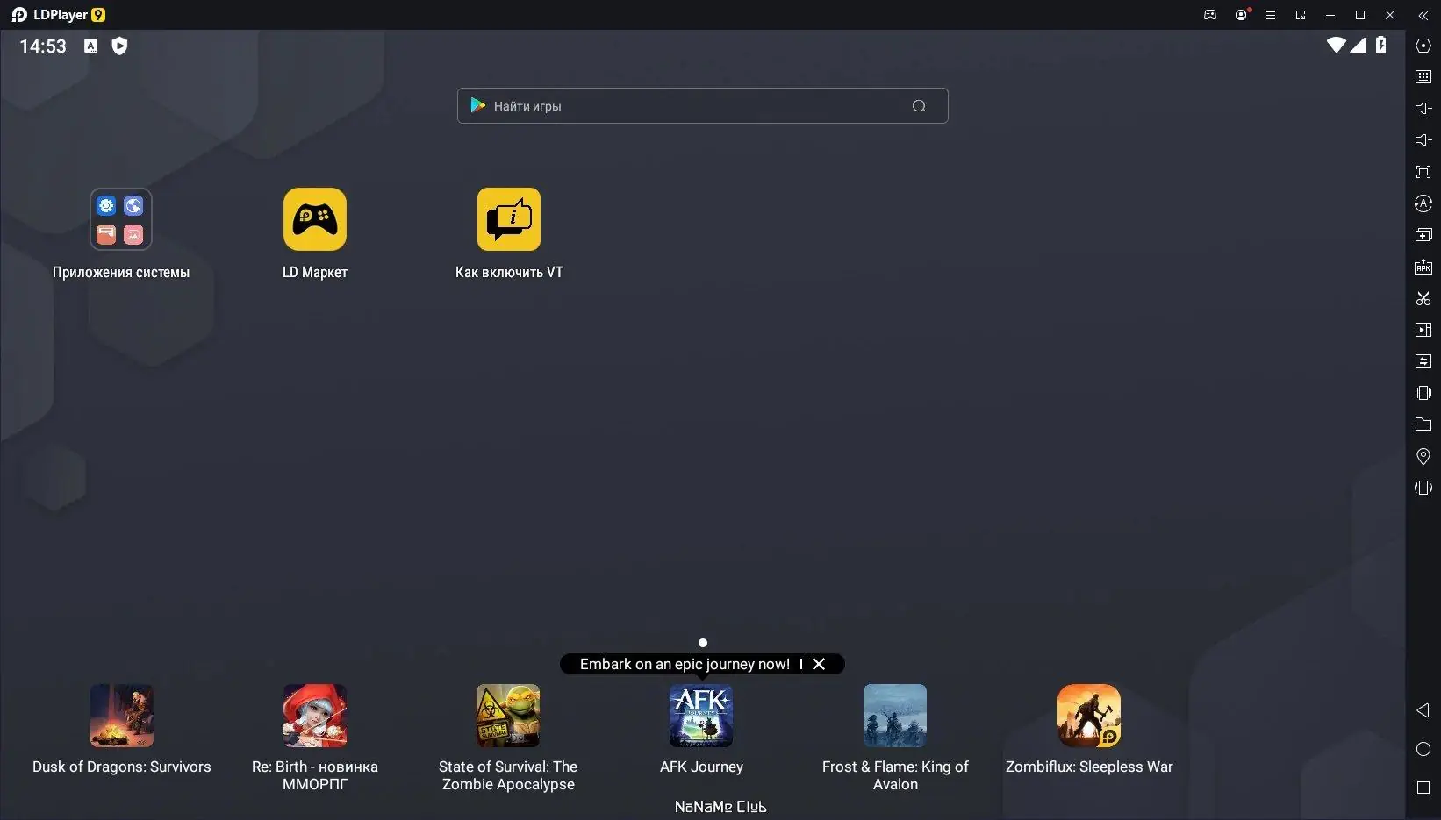Open the Приложения системы folder
The height and width of the screenshot is (820, 1441).
coord(121,219)
